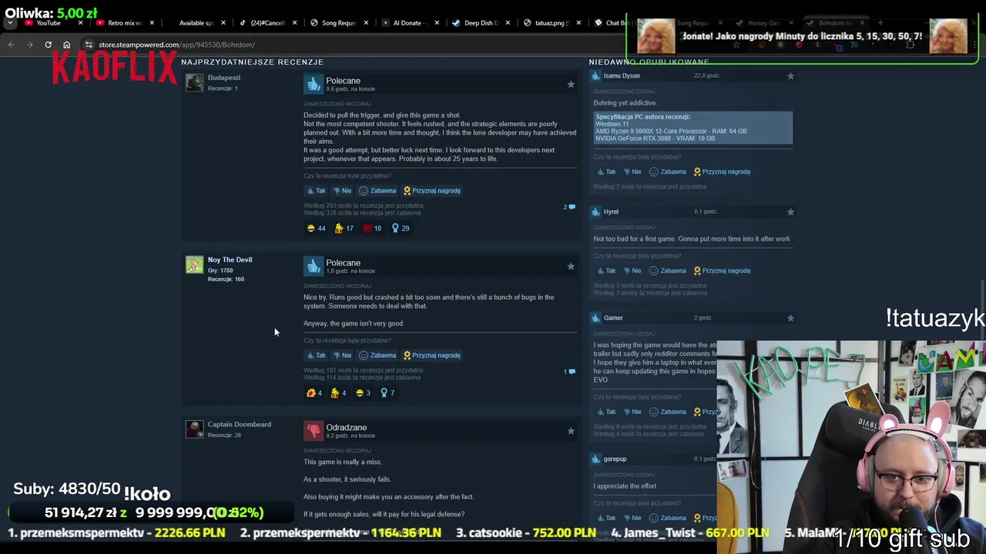Reload the Steam store page
Viewport: 986px width, 554px height.
48,45
